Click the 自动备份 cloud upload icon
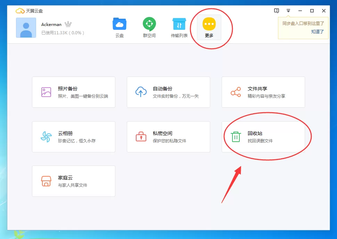 (141, 92)
